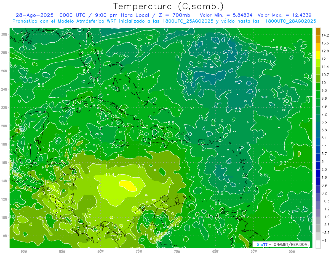Click the '90W' longitude axis label
The width and height of the screenshot is (331, 255).
(24, 251)
